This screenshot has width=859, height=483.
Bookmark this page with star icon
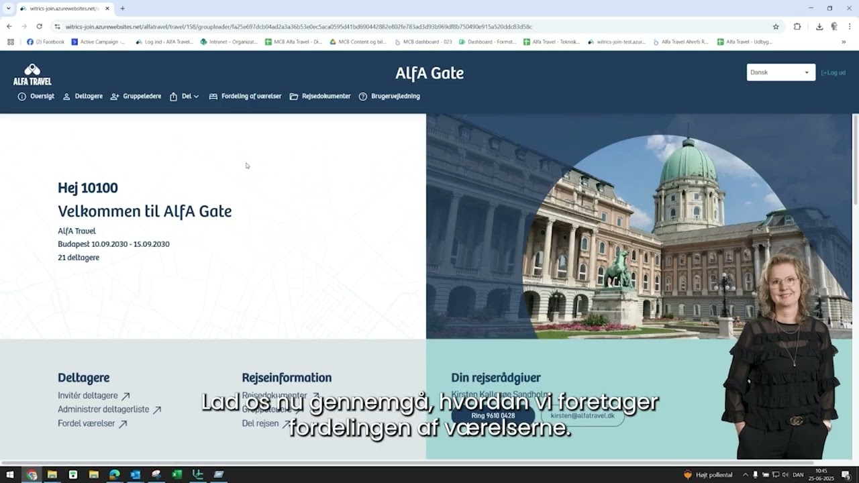coord(776,27)
